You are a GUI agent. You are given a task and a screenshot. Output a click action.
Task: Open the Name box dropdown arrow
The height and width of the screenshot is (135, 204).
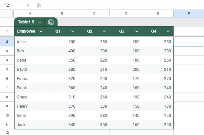click(x=28, y=5)
